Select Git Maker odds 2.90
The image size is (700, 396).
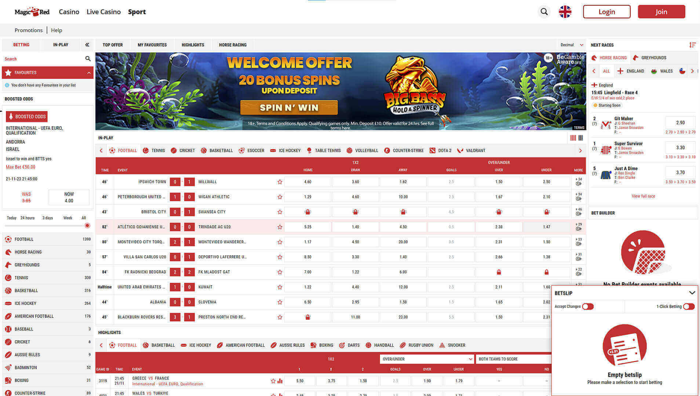tap(680, 122)
